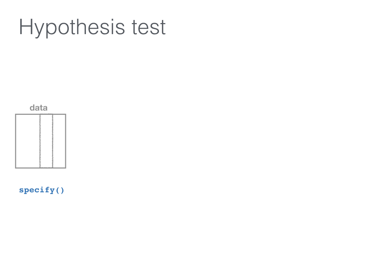This screenshot has height=273, width=365.
Task: Click the top edge of the dashed column
Action: tap(46, 114)
